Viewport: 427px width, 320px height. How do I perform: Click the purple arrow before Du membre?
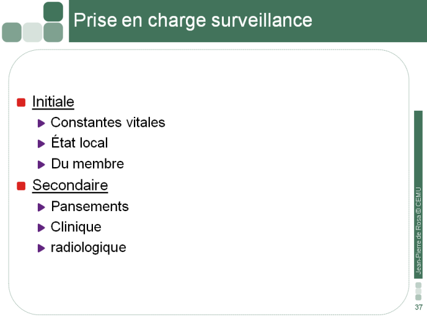[41, 165]
